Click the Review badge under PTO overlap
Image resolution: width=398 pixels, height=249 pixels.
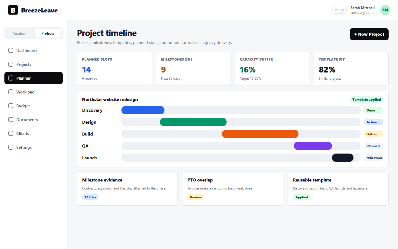[x=196, y=197]
